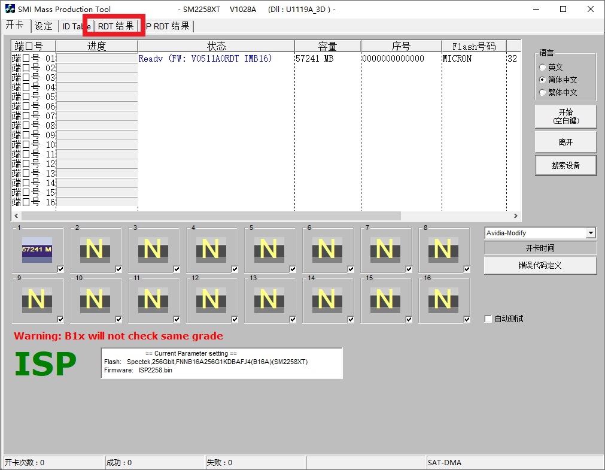Click the port 2 empty slot N icon
The height and width of the screenshot is (470, 605).
(x=95, y=249)
